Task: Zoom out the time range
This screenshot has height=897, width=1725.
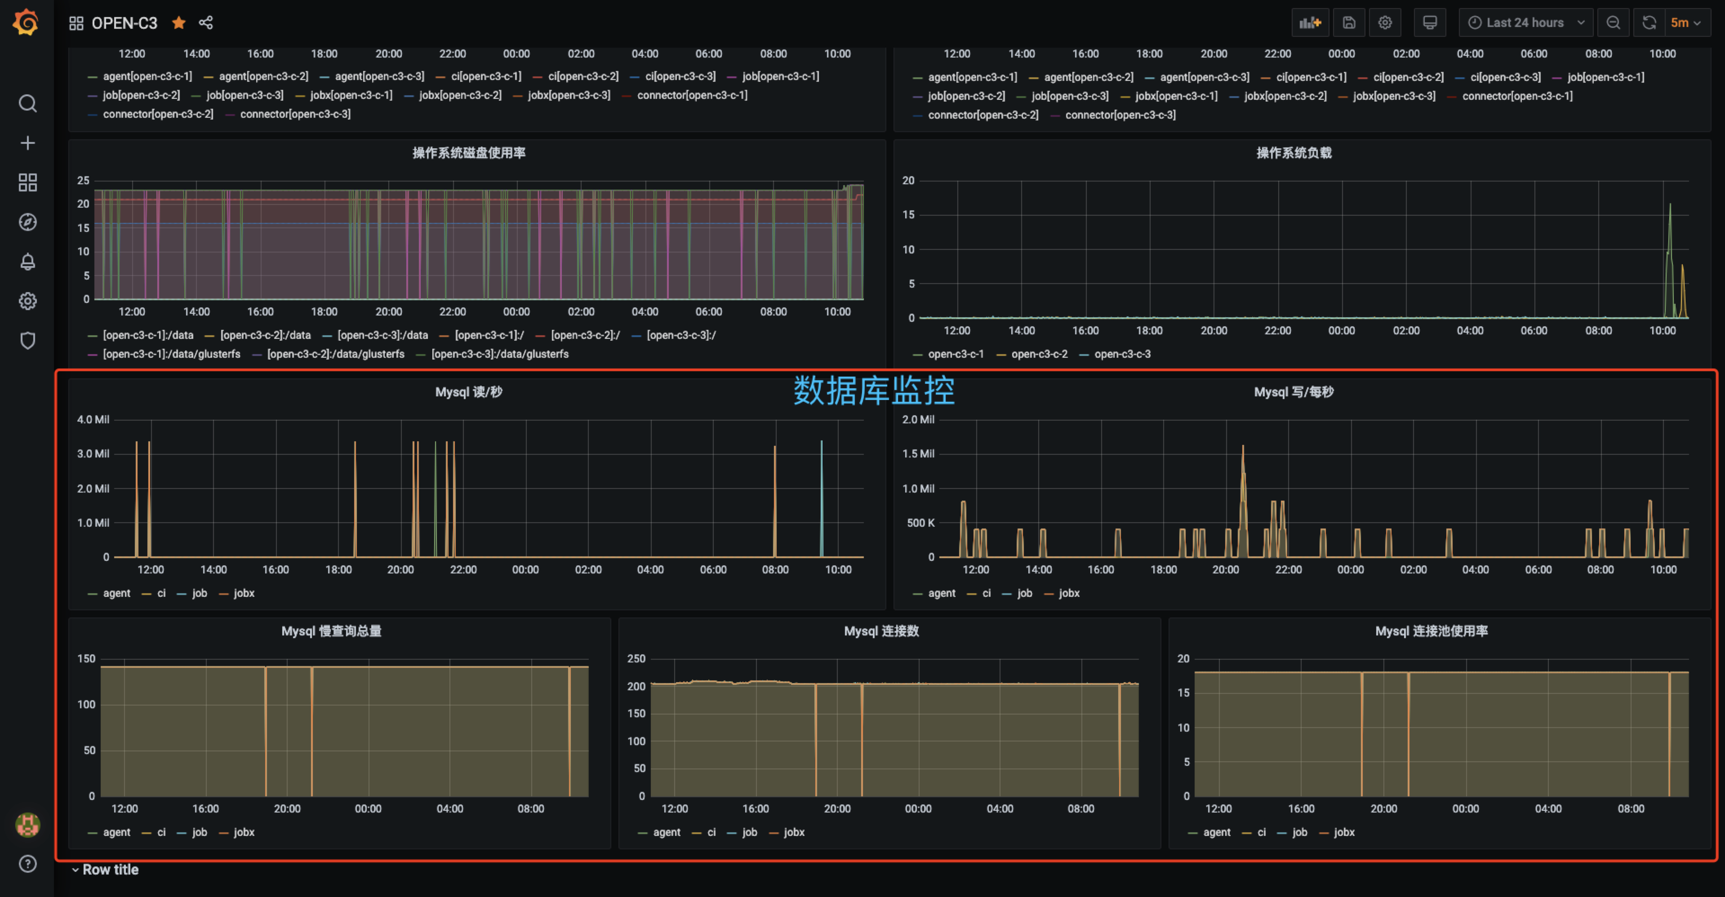Action: pyautogui.click(x=1613, y=23)
